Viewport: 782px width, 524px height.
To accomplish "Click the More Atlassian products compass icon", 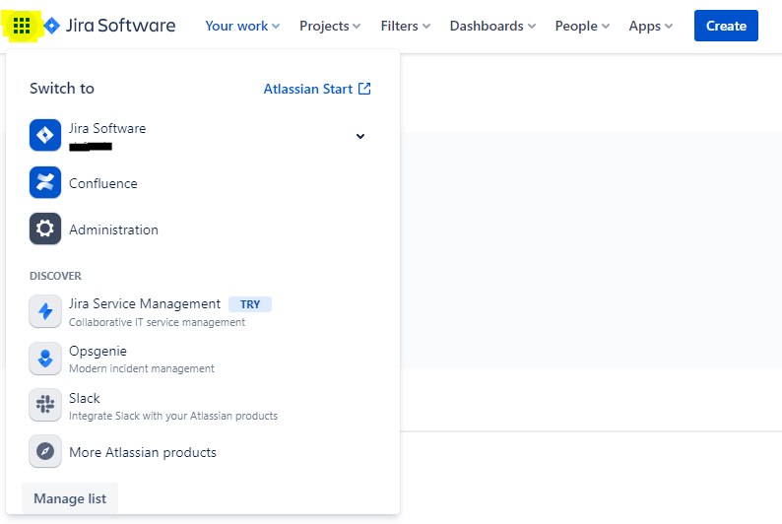I will [x=45, y=451].
